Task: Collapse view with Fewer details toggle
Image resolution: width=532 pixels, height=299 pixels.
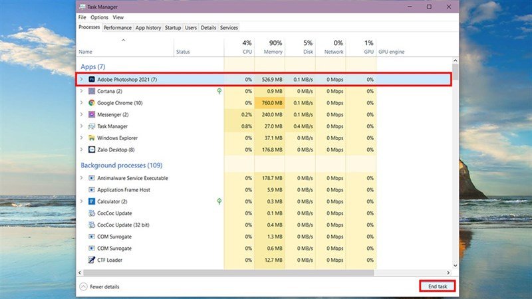Action: point(99,286)
